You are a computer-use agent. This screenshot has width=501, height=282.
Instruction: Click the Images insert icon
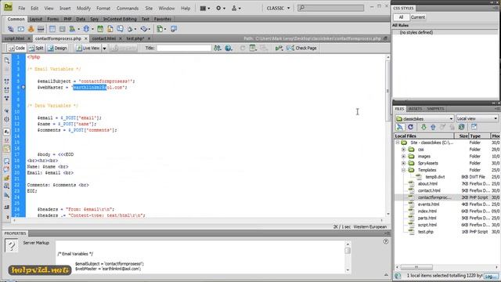73,29
